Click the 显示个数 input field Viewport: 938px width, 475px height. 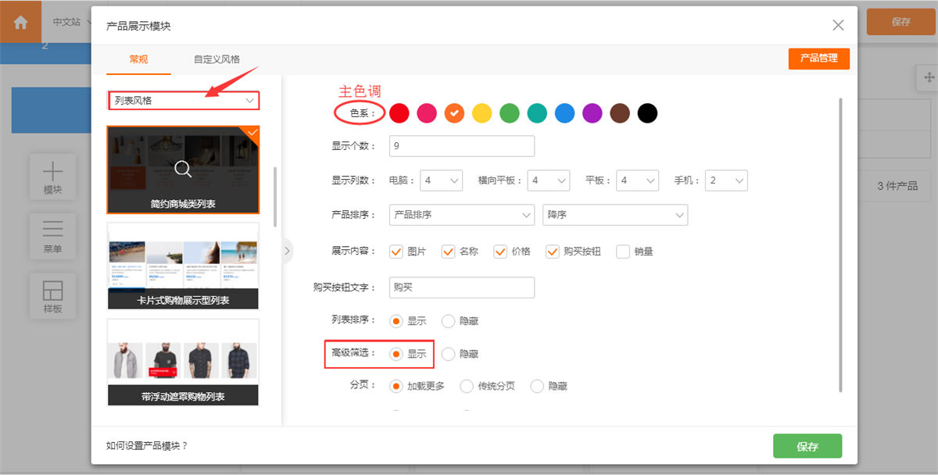[x=462, y=146]
